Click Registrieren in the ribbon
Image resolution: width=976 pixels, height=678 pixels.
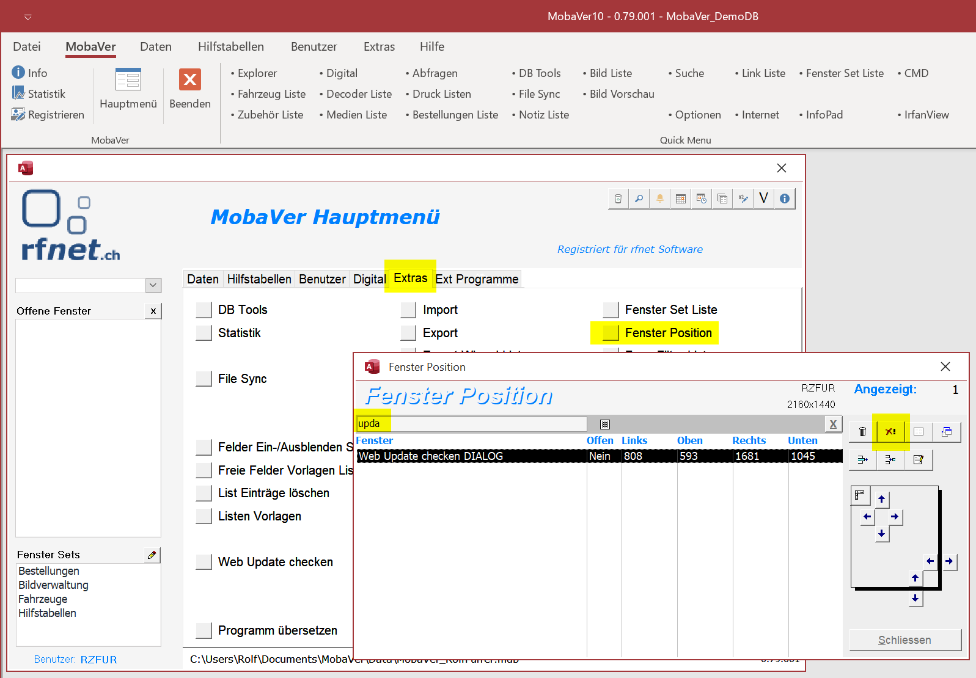click(48, 114)
